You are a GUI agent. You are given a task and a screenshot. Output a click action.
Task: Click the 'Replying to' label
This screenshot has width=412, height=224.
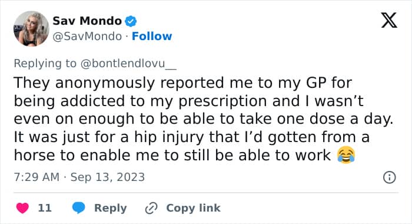(45, 64)
